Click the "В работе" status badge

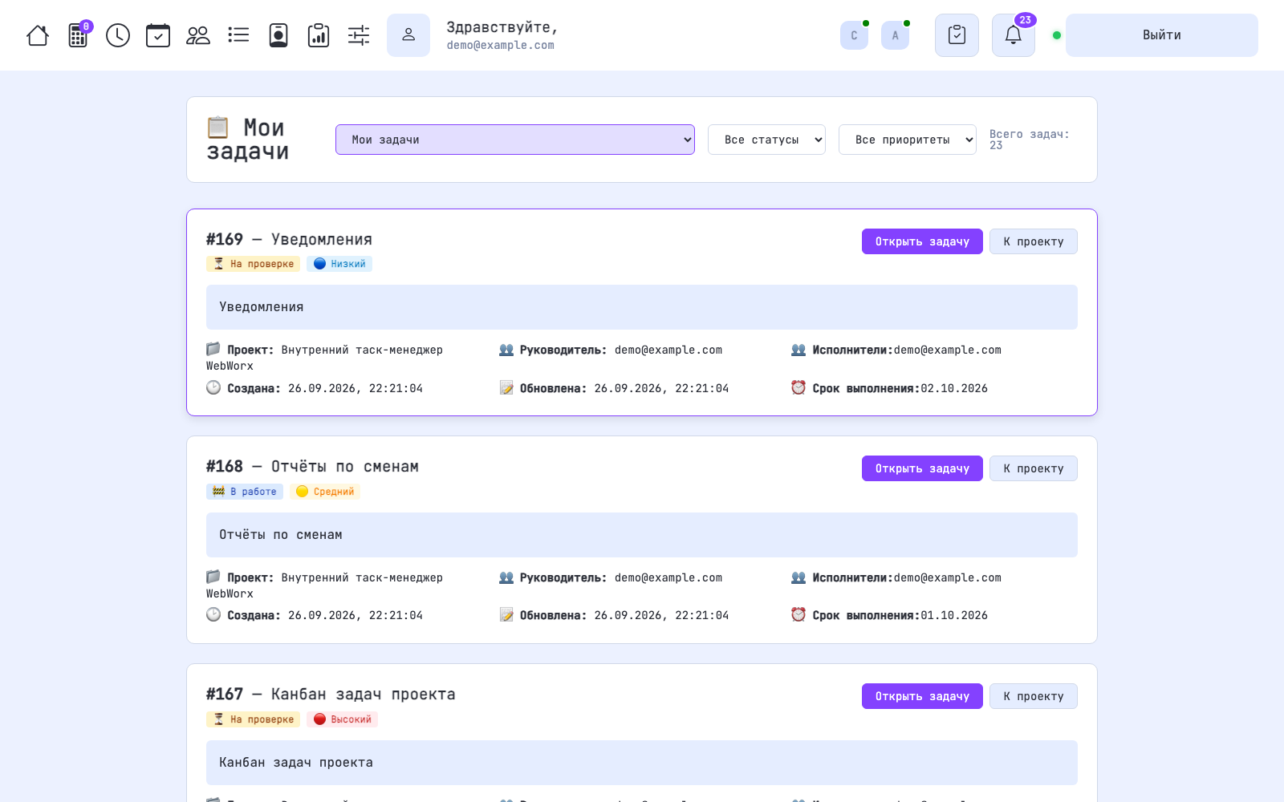pyautogui.click(x=245, y=492)
